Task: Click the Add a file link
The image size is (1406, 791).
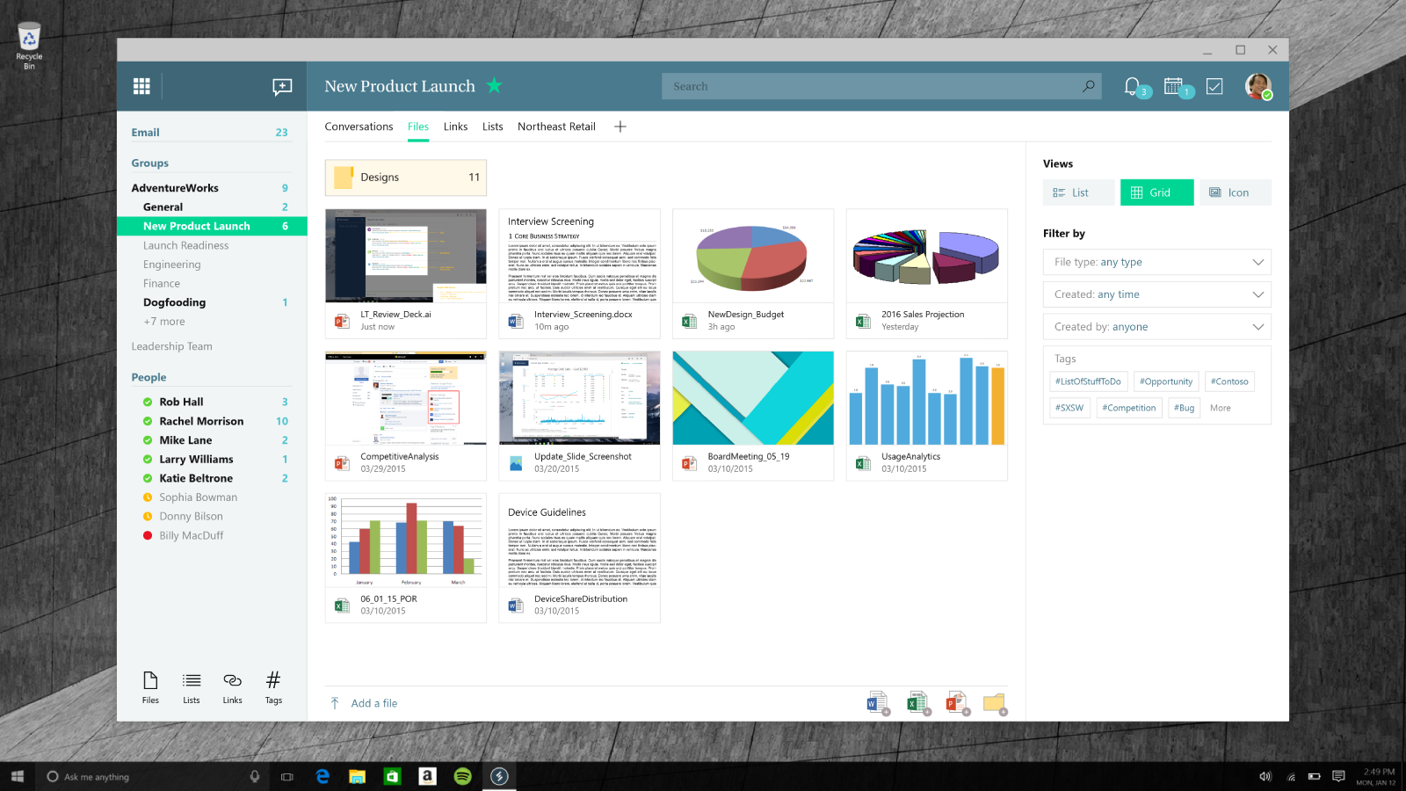Action: [373, 703]
